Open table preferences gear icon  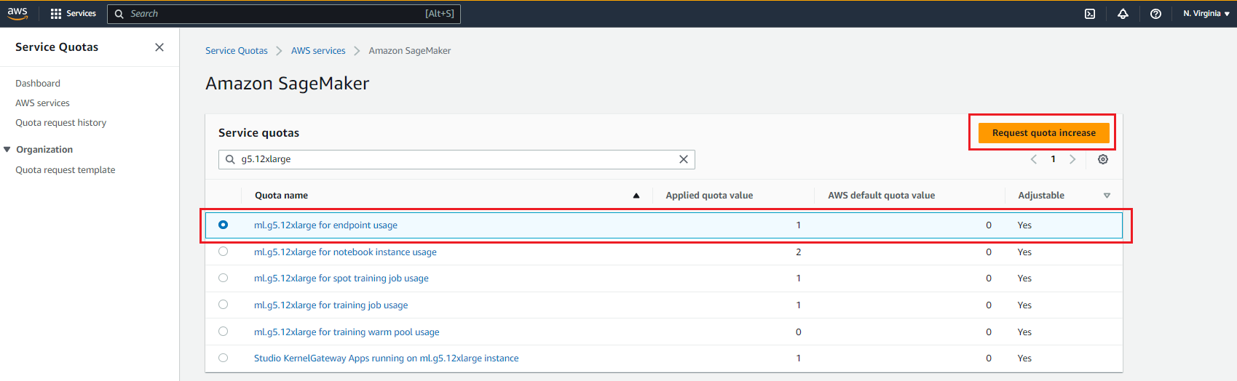tap(1103, 159)
